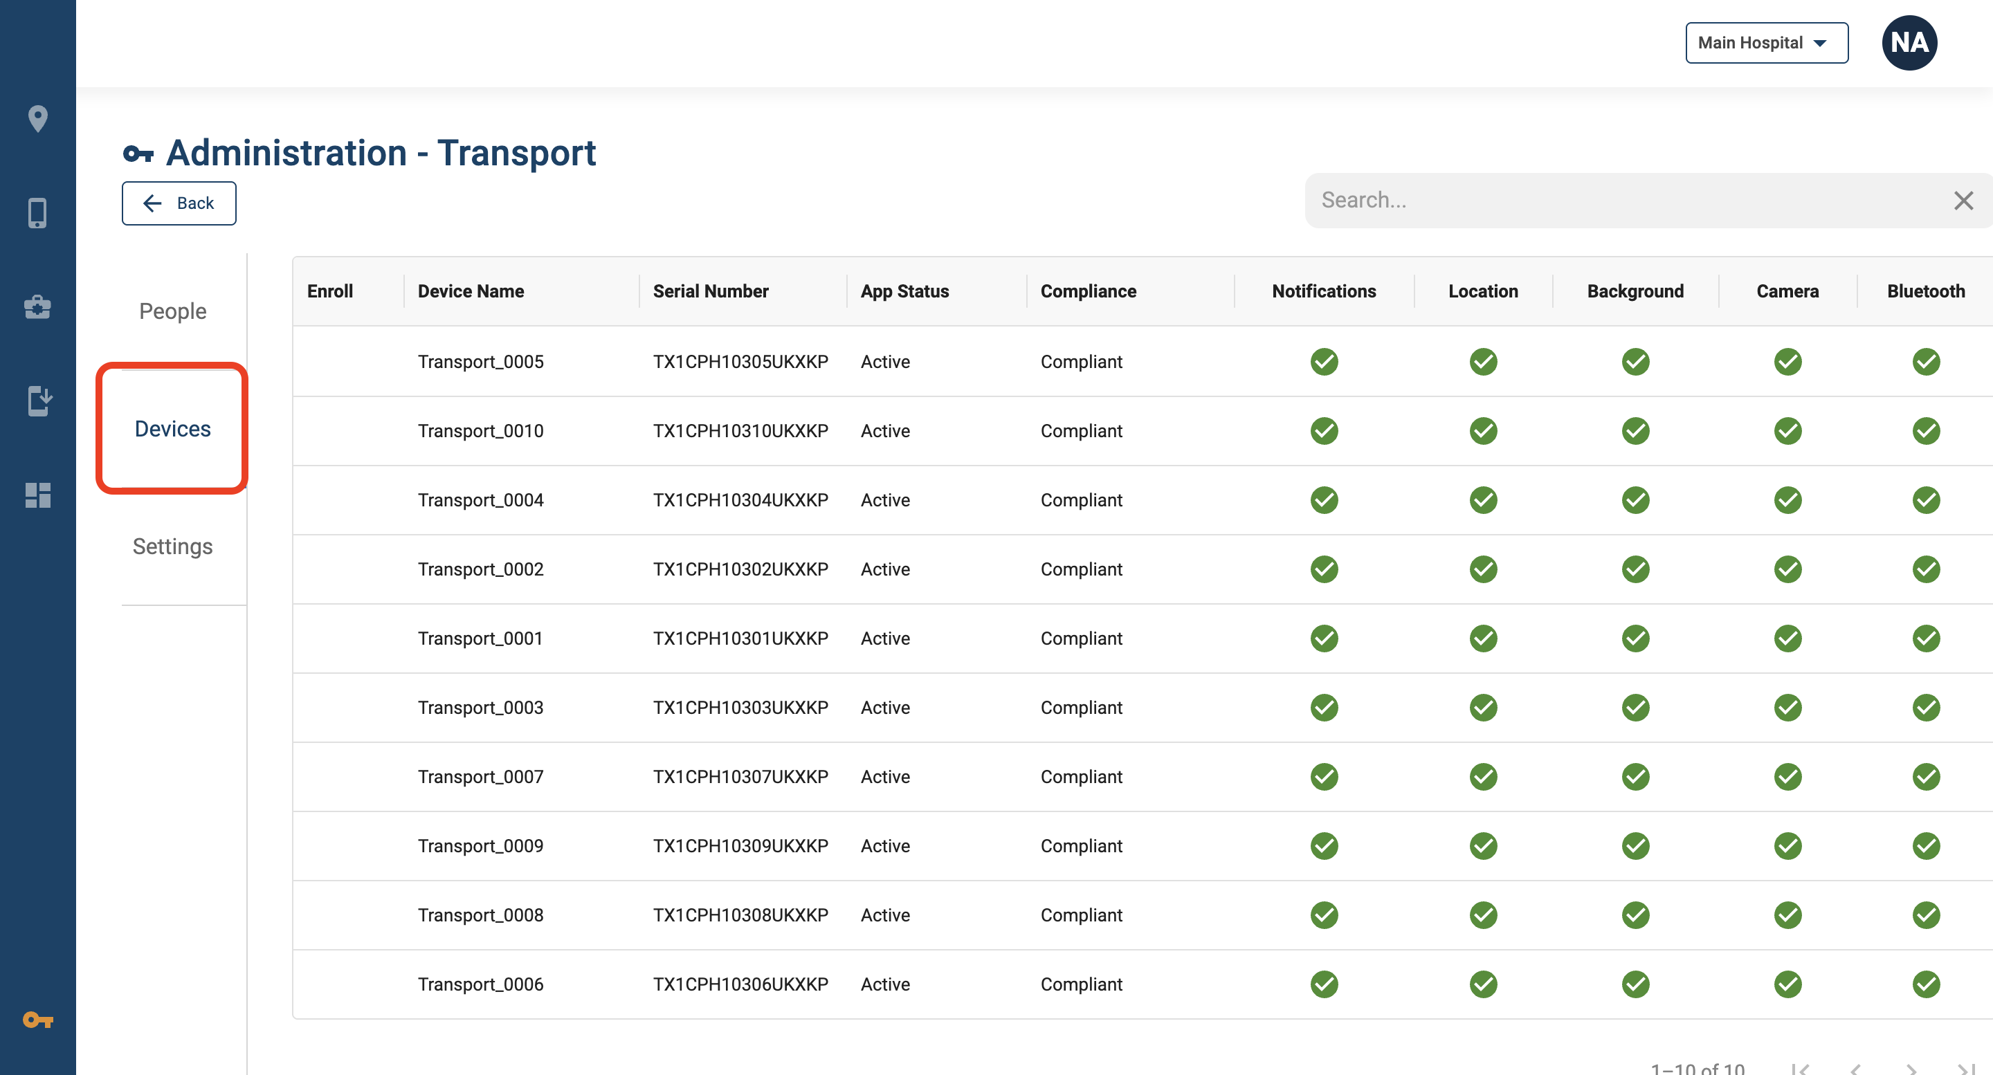Switch to the Settings tab
The width and height of the screenshot is (1993, 1075).
[172, 546]
